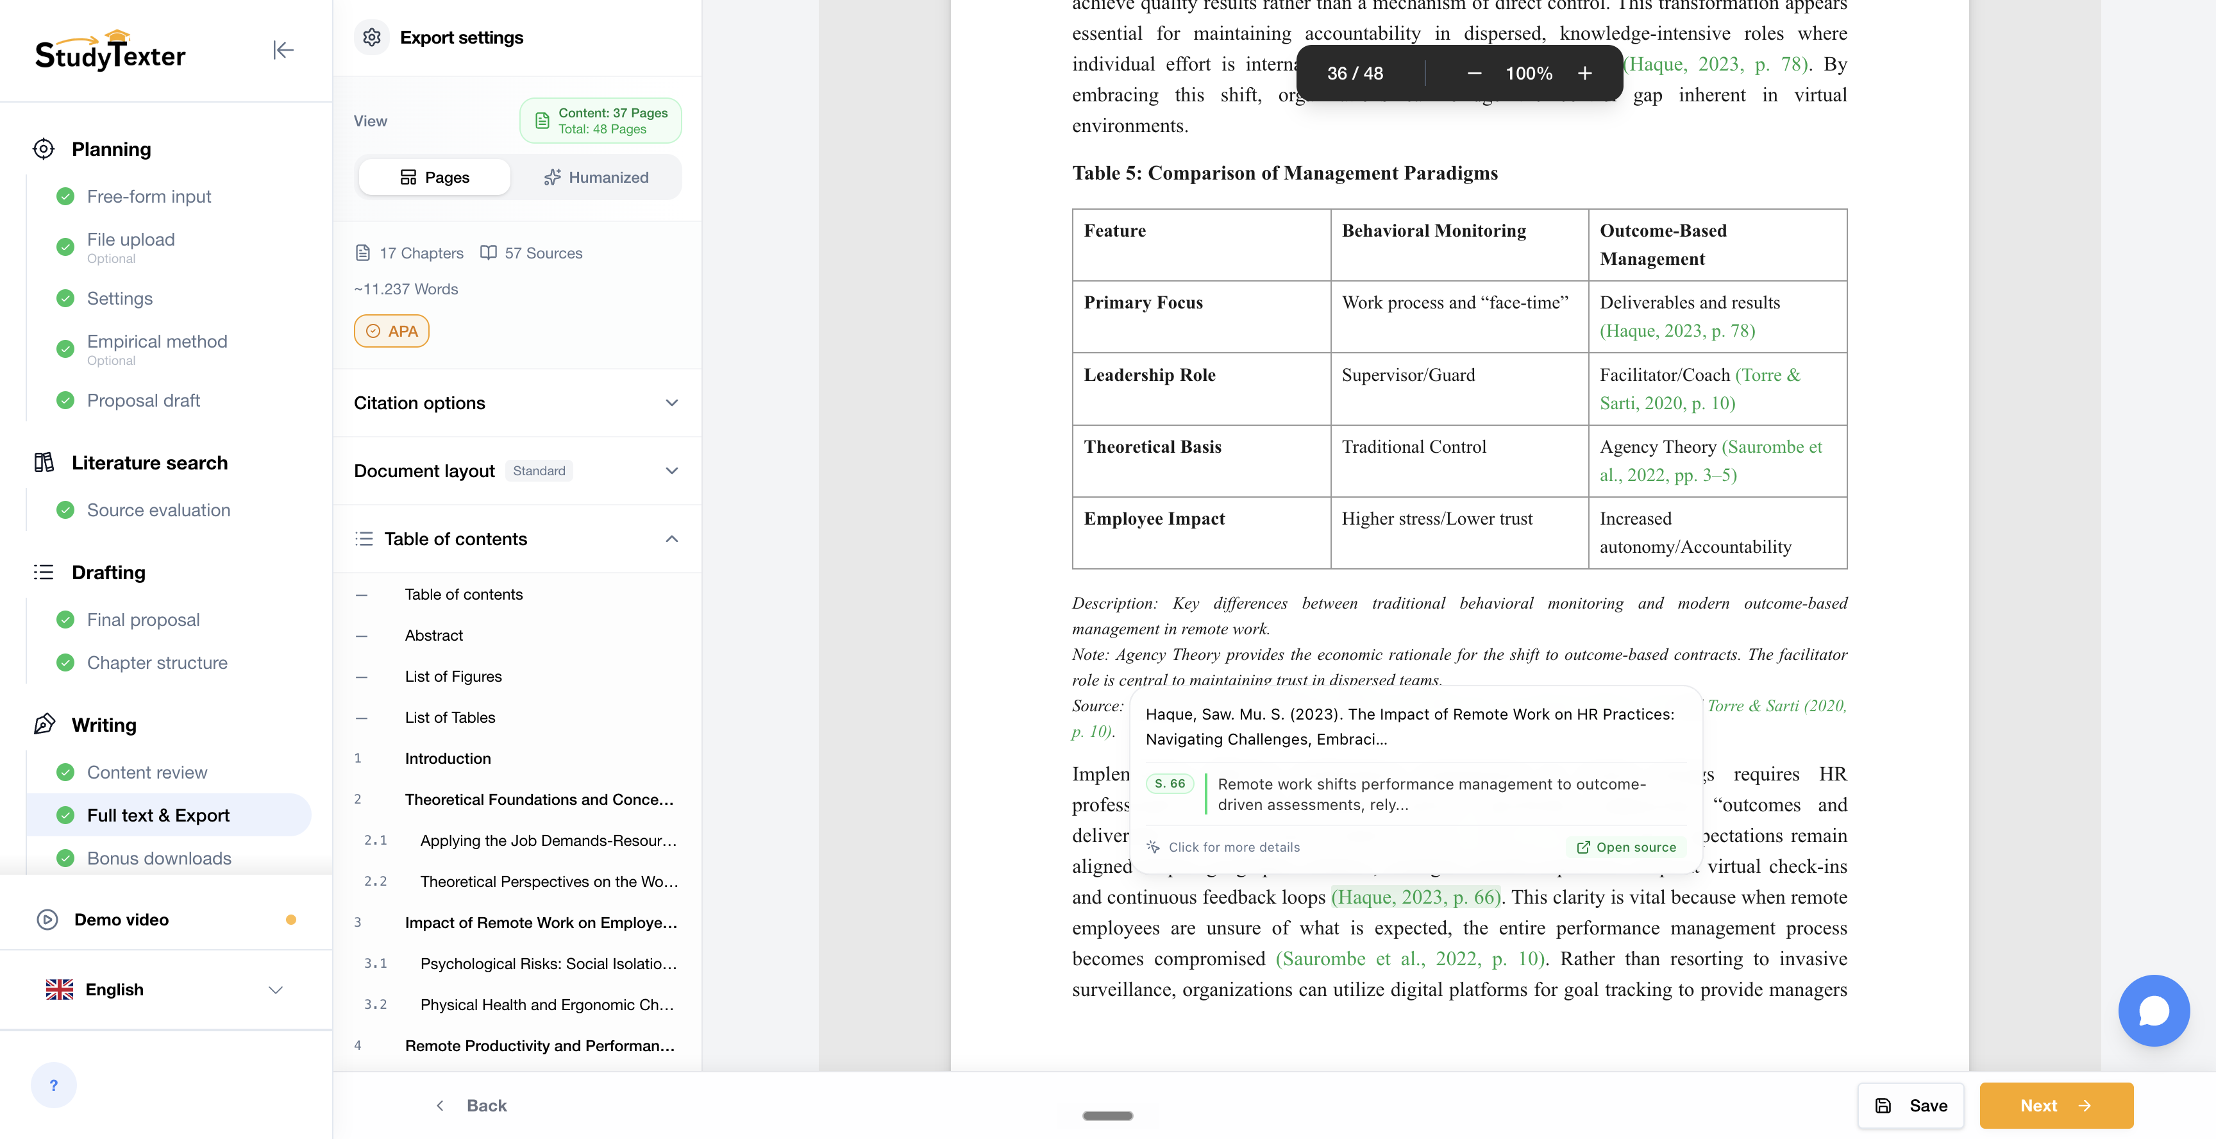The height and width of the screenshot is (1139, 2216).
Task: Open Content review step
Action: [x=147, y=773]
